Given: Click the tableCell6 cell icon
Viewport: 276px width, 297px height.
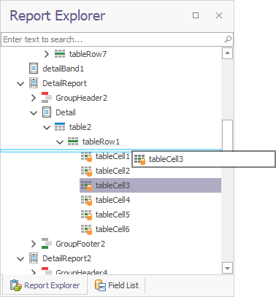Looking at the screenshot, I should tap(86, 230).
